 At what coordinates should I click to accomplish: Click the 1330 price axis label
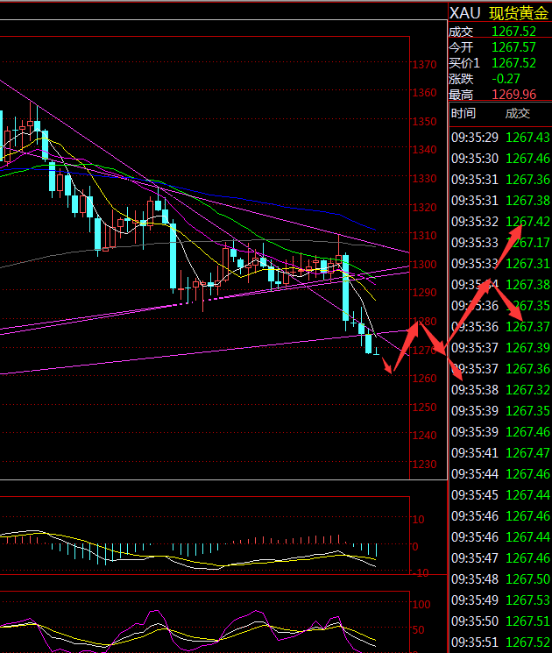424,178
